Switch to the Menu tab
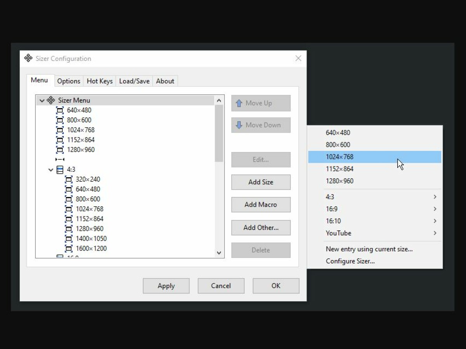 click(x=40, y=80)
